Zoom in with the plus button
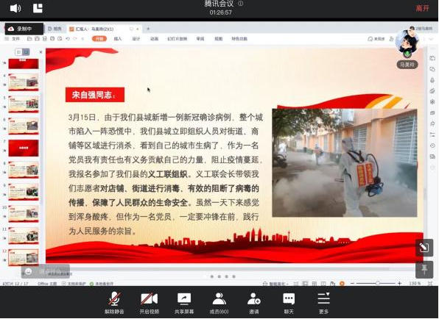This screenshot has width=439, height=319. coord(399,283)
